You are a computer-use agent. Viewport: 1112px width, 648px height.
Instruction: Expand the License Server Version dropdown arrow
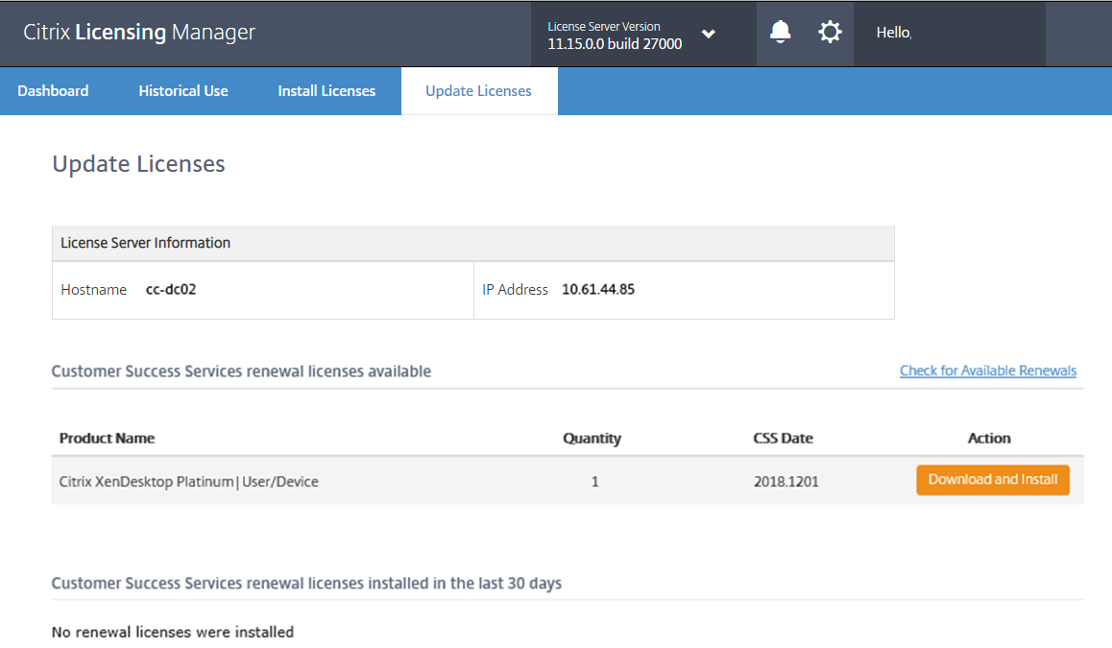point(709,34)
